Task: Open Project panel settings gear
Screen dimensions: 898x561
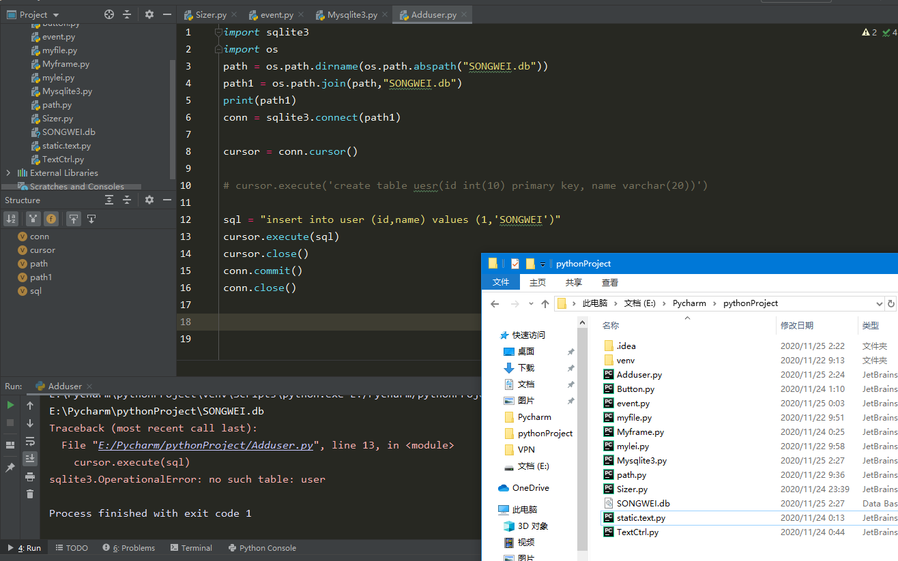Action: (x=149, y=14)
